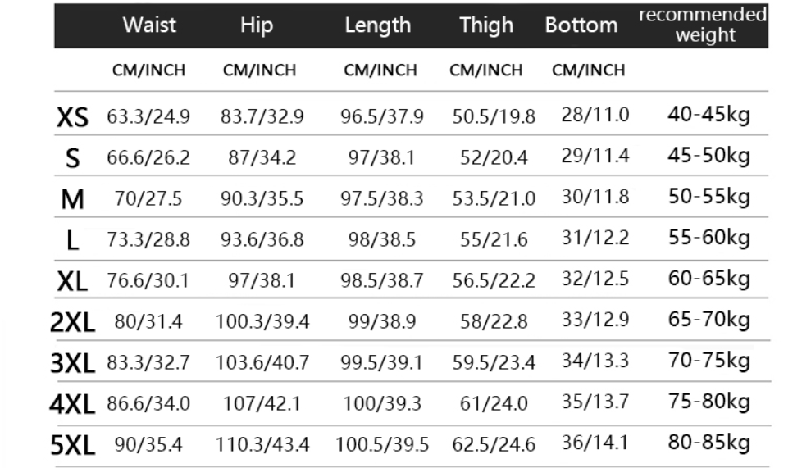
Task: Select the Thigh column header
Action: click(x=485, y=25)
